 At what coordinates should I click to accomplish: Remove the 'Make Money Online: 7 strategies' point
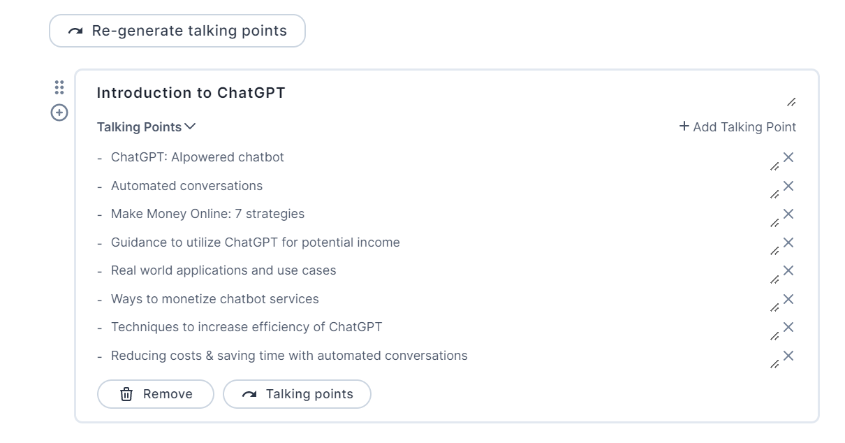click(x=788, y=214)
